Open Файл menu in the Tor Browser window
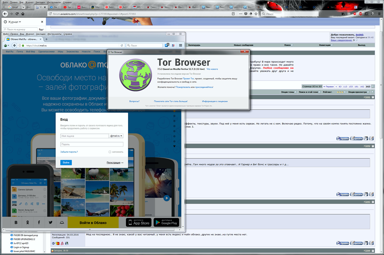 point(6,34)
